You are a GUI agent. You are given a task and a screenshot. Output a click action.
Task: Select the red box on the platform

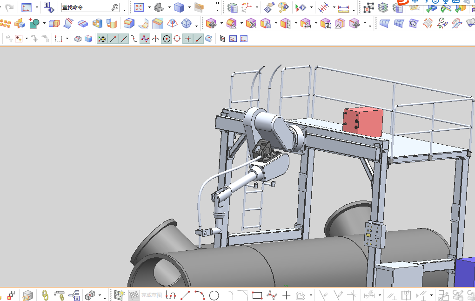[363, 122]
